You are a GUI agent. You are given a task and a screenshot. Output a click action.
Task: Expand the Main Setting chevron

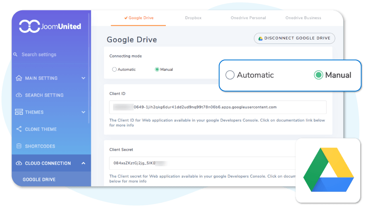tap(83, 78)
